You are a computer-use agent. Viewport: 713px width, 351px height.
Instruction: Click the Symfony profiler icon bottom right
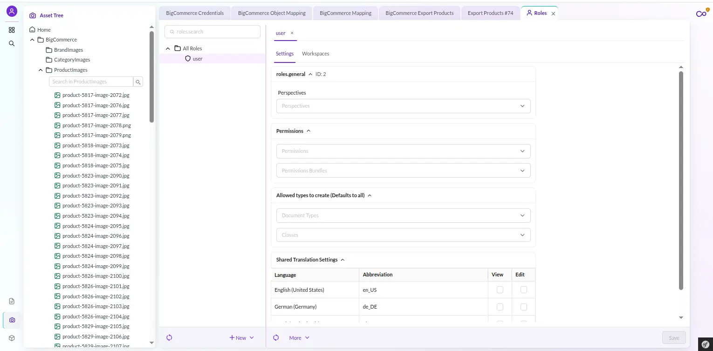point(705,344)
